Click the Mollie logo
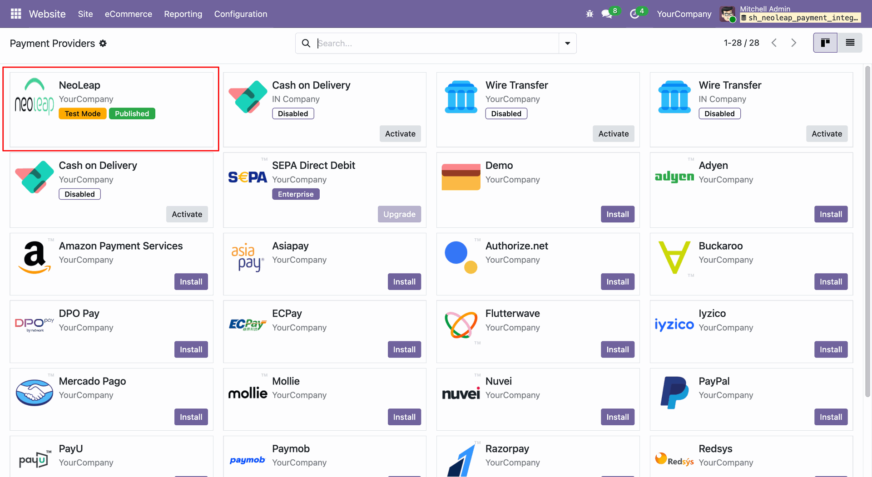The width and height of the screenshot is (872, 477). pyautogui.click(x=248, y=393)
